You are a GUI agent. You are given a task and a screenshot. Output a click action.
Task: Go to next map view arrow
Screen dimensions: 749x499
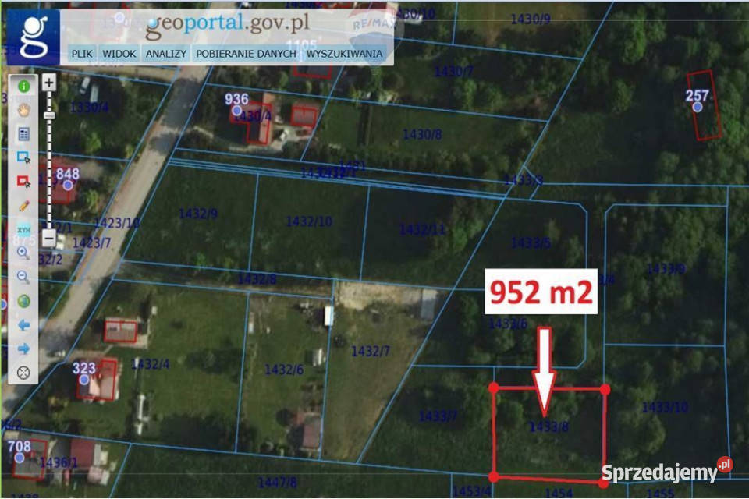tap(23, 349)
